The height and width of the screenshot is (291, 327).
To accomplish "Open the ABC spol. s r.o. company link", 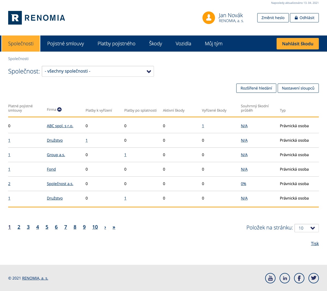I will point(60,126).
